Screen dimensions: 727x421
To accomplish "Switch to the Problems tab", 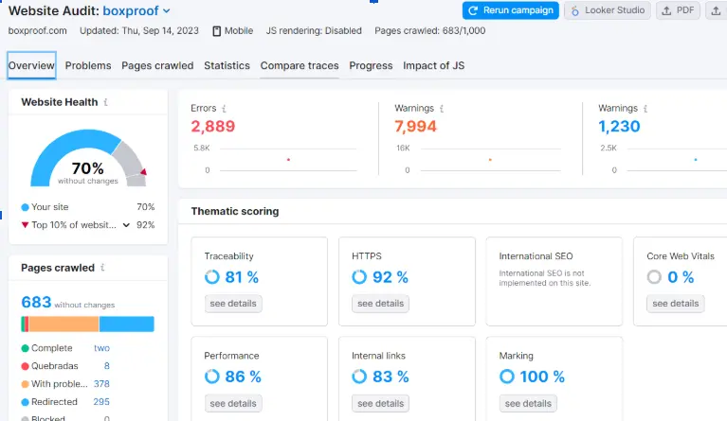I will coord(88,65).
